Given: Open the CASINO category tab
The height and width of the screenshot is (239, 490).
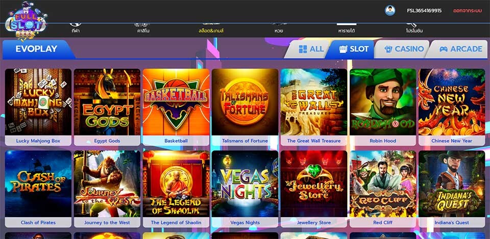Looking at the screenshot, I should 404,49.
